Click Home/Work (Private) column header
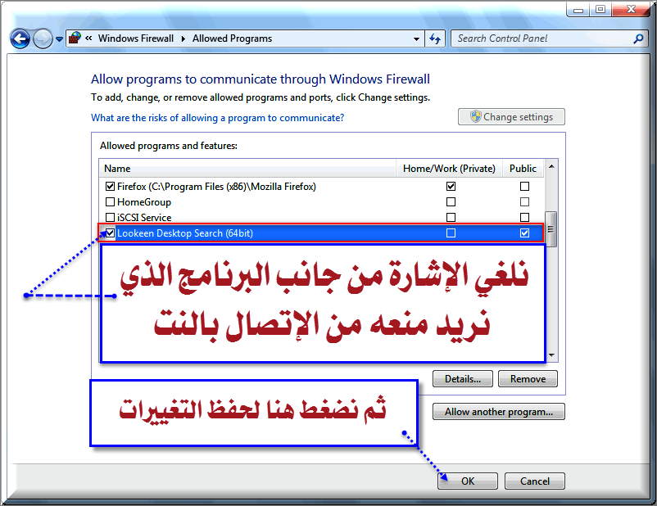The height and width of the screenshot is (506, 657). [x=449, y=169]
